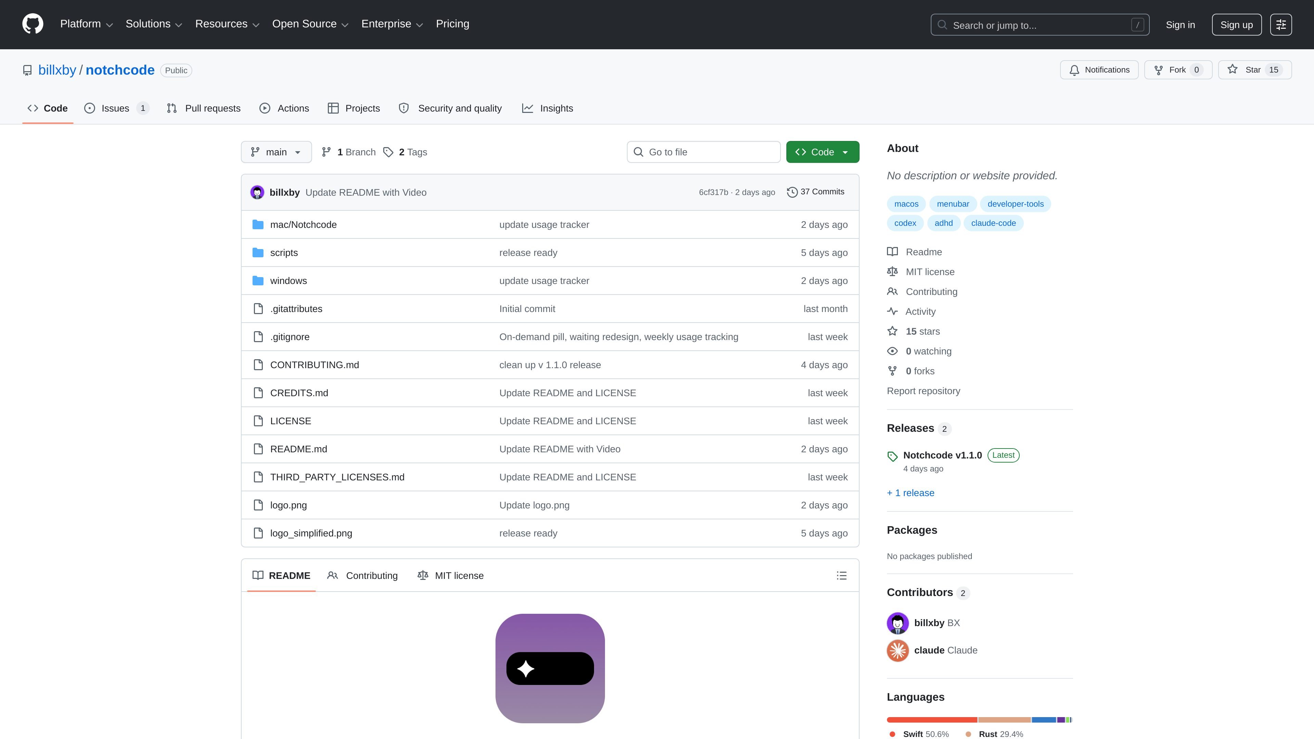Open the Security and quality tab

click(450, 108)
